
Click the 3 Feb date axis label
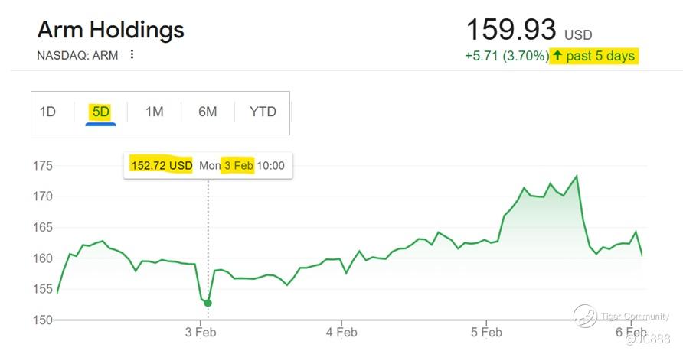[201, 332]
